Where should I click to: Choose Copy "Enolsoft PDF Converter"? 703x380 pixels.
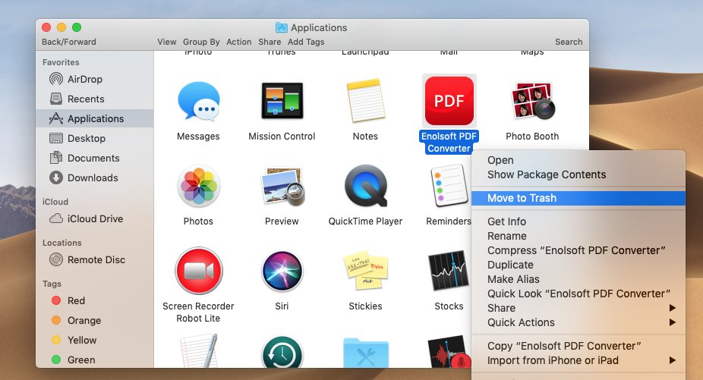[x=578, y=347]
